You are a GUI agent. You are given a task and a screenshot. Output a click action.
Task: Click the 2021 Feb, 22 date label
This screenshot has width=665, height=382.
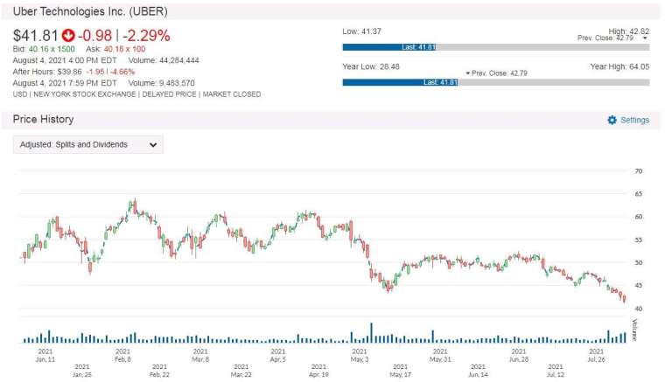coord(159,371)
